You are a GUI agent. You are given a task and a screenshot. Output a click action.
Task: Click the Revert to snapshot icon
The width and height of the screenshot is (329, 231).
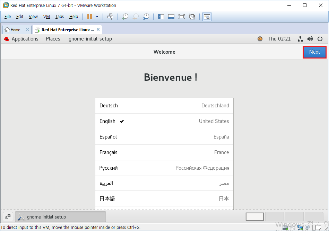(x=136, y=17)
